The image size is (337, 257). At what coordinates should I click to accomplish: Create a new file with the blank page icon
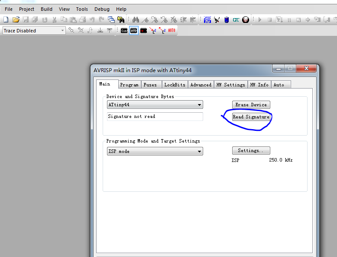pyautogui.click(x=6, y=20)
